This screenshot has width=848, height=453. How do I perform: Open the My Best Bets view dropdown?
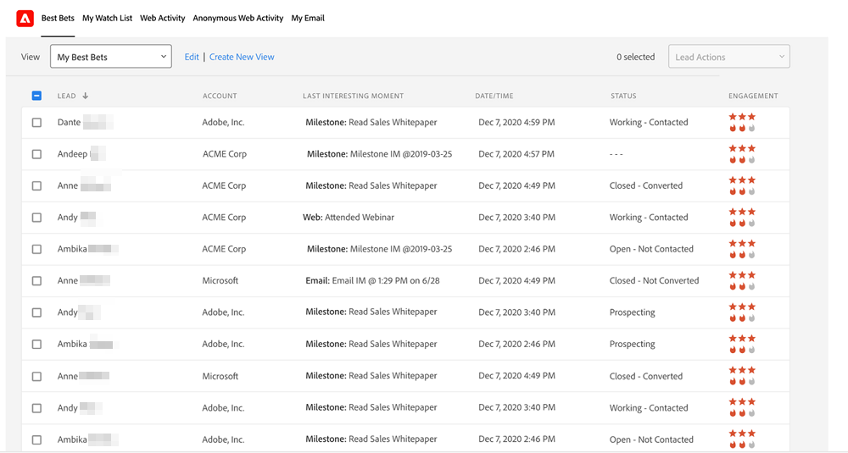[x=111, y=57]
